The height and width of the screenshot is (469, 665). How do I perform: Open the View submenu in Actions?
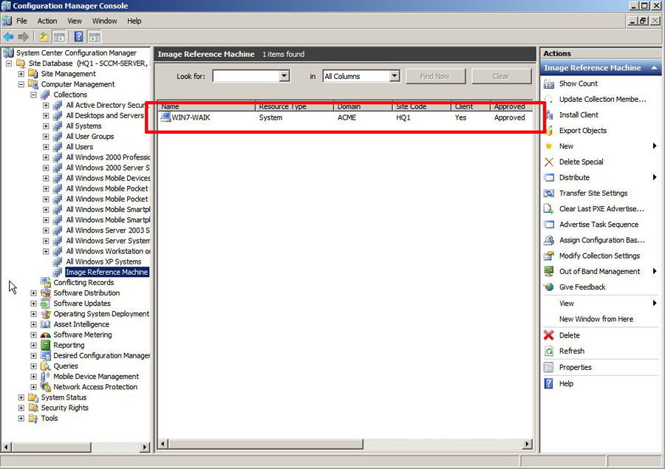[600, 304]
